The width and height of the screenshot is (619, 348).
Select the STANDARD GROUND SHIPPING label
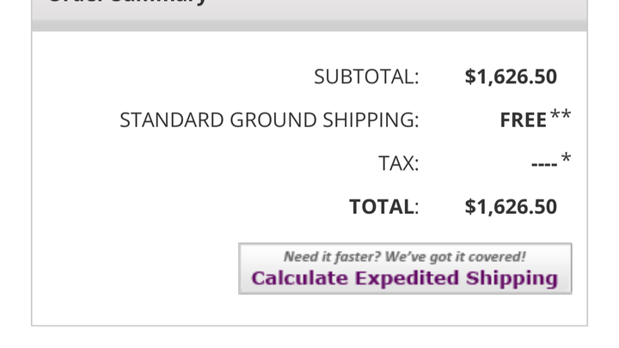[x=269, y=120]
